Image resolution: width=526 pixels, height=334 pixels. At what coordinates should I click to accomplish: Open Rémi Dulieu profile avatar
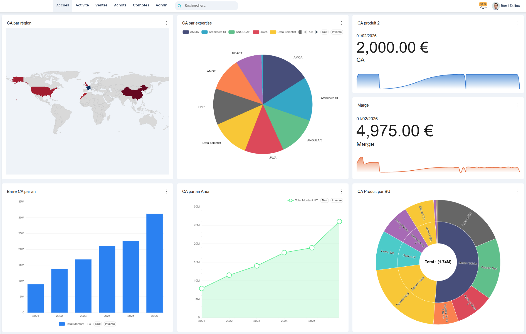pyautogui.click(x=495, y=6)
